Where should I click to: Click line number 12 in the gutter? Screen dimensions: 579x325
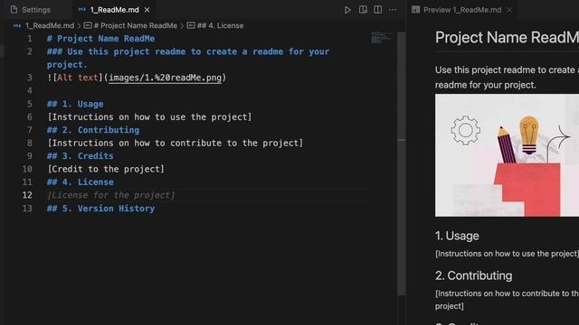click(27, 195)
